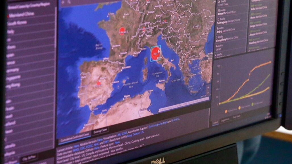Click the red marker over Spain
The image size is (292, 164).
coord(99,83)
